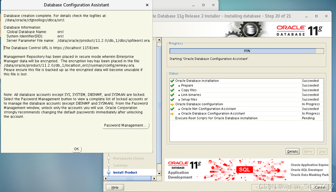The height and width of the screenshot is (192, 336).
Task: Click the in-progress arrow for Oracle Database Configuration Assistant
Action: 172,114
